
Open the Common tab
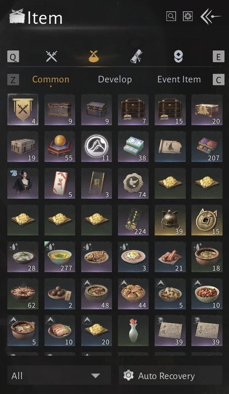[51, 80]
